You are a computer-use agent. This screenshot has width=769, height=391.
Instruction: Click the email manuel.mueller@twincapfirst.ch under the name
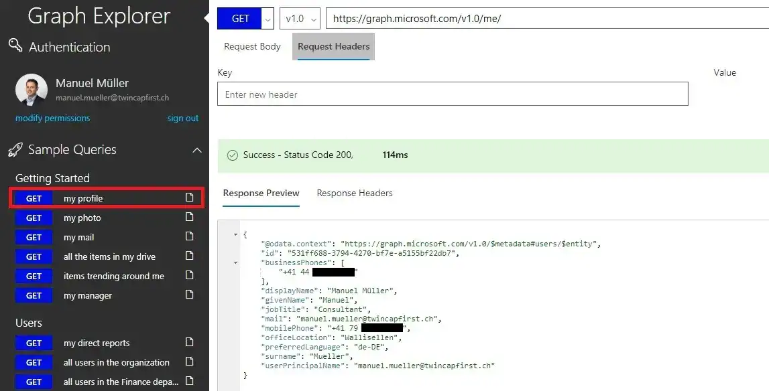pos(113,98)
